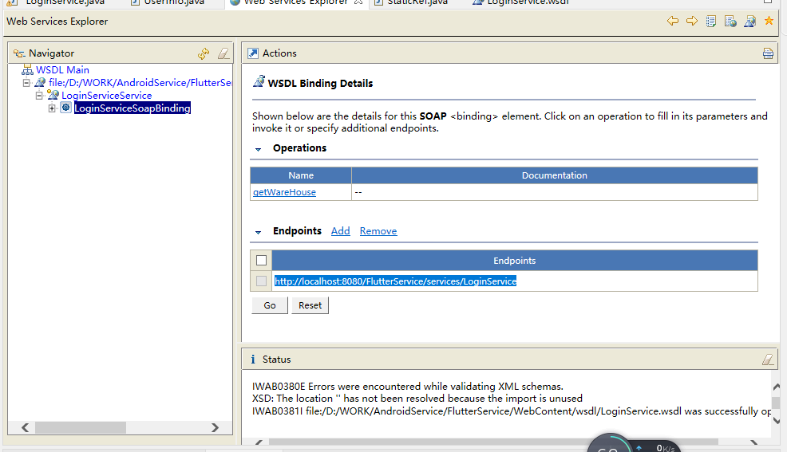Expand the LoginServiceSoapBinding tree node
Image resolution: width=787 pixels, height=452 pixels.
point(52,108)
